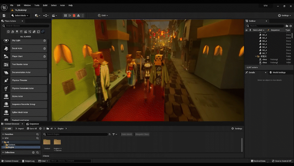Toggle the Static Mesh filter
This screenshot has height=166, width=294.
[x=127, y=134]
